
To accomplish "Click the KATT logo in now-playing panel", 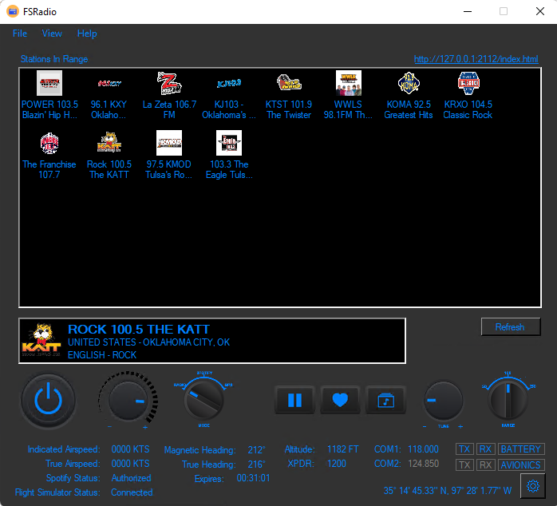I will point(40,341).
